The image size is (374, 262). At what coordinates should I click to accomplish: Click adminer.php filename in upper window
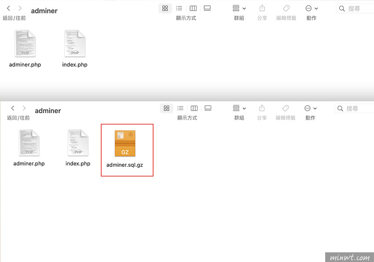coord(25,65)
